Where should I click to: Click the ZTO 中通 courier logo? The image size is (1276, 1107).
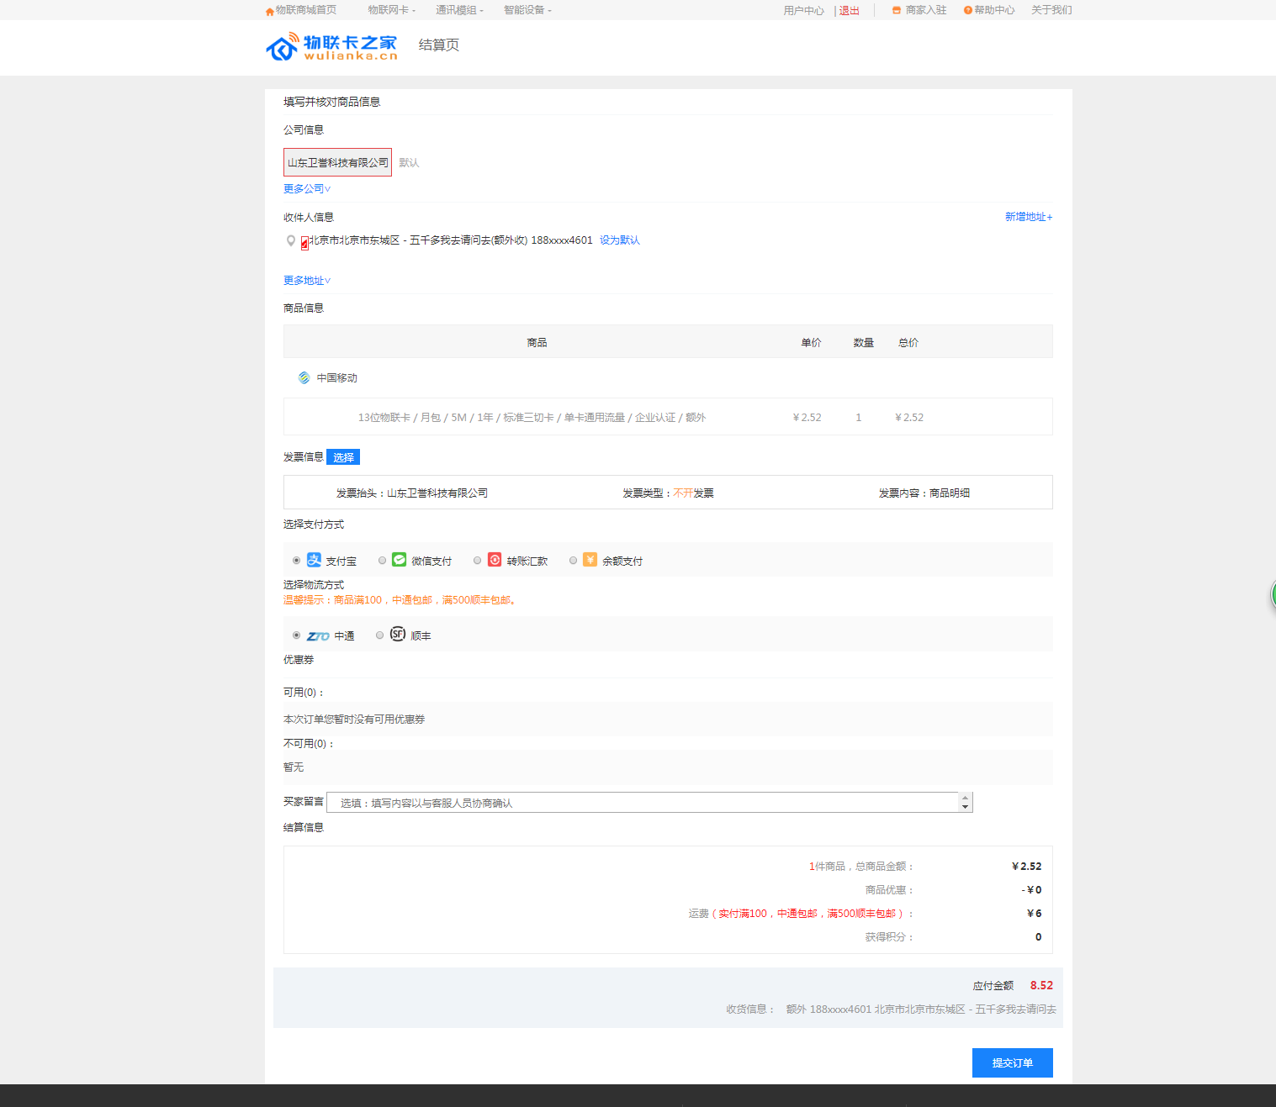(318, 636)
